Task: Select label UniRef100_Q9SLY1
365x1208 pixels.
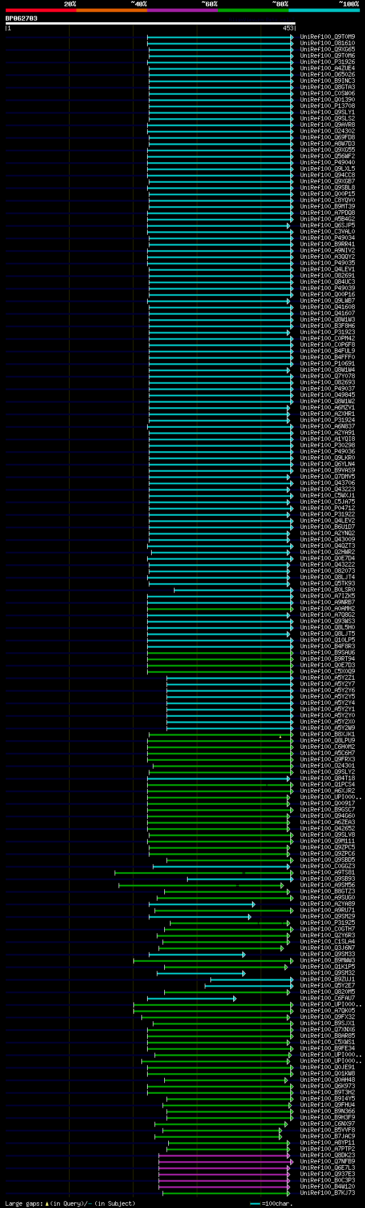Action: coord(327,112)
